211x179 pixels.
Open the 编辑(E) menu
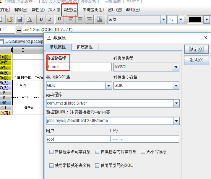click(21, 10)
